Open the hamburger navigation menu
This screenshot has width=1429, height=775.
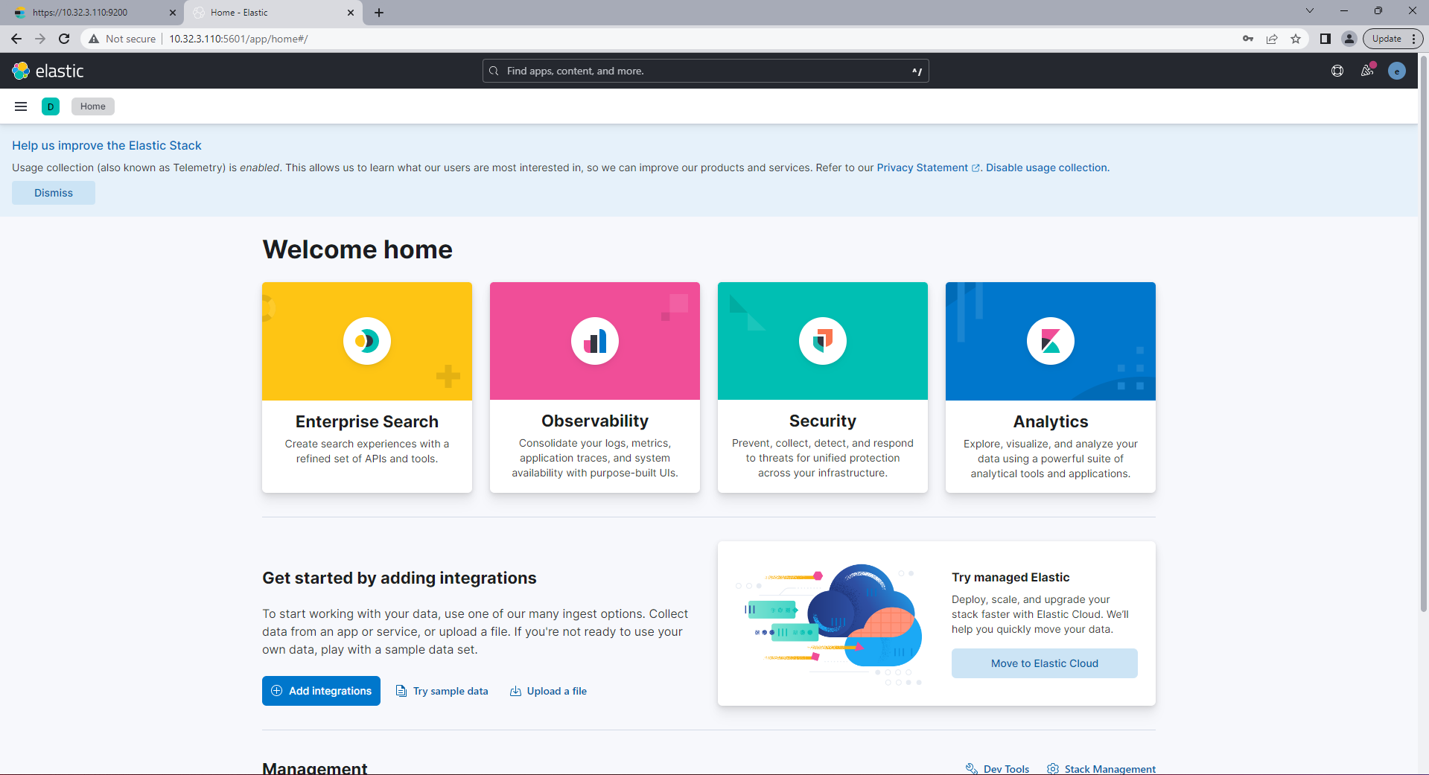click(21, 106)
